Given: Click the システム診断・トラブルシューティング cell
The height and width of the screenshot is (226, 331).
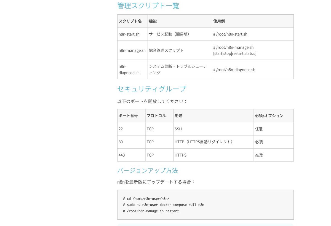Looking at the screenshot, I should (x=180, y=70).
